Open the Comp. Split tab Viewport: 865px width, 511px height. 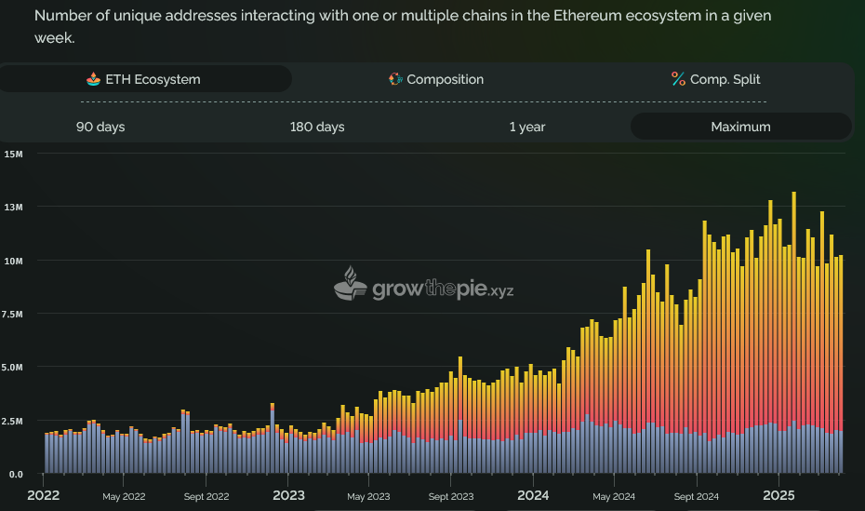714,79
